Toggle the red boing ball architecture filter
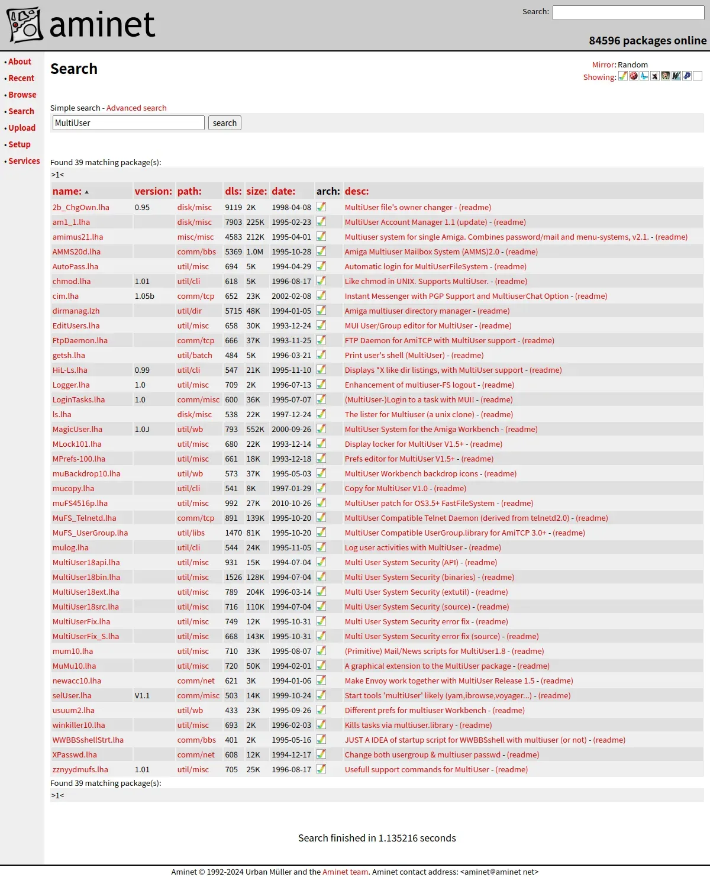The width and height of the screenshot is (710, 877). pos(634,76)
